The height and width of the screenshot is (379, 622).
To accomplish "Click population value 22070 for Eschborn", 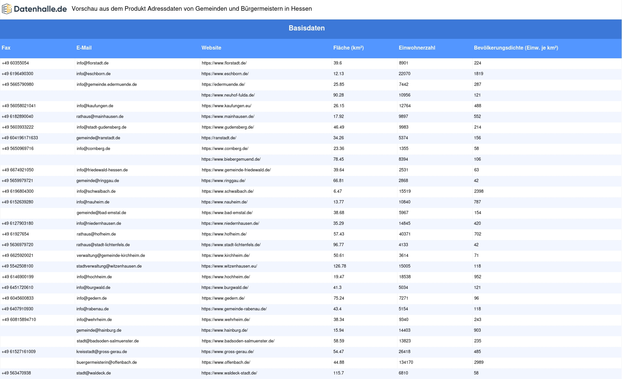I will click(405, 74).
